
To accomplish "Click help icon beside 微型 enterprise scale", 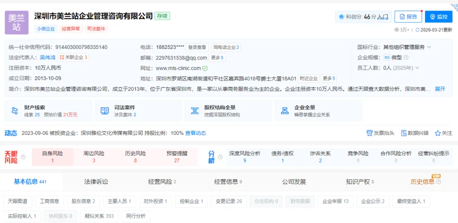I will pyautogui.click(x=406, y=58).
